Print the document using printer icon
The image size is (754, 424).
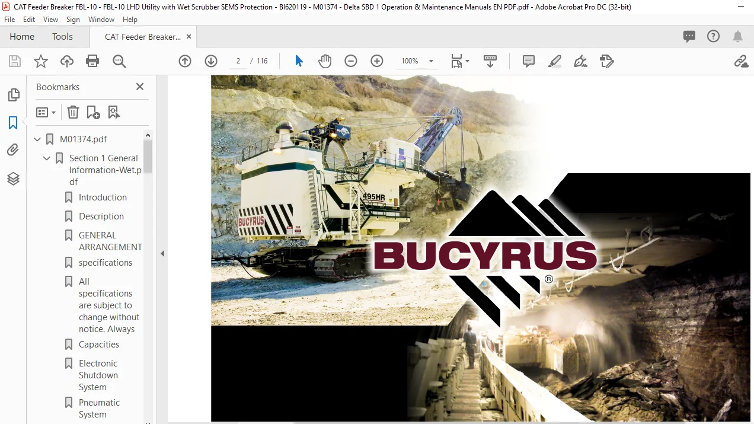(x=92, y=61)
